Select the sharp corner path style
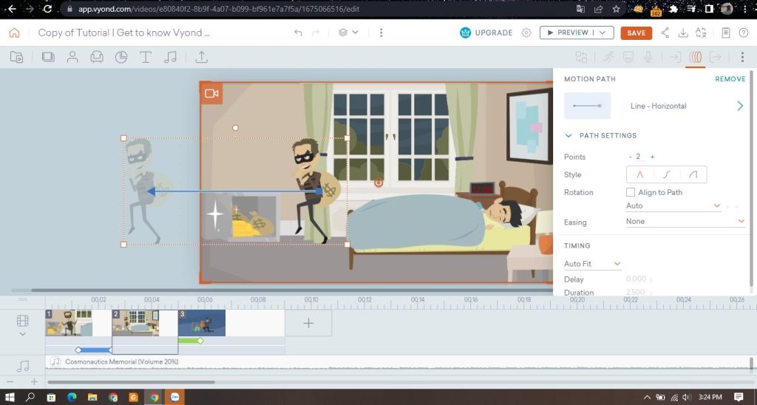The height and width of the screenshot is (405, 757). pyautogui.click(x=639, y=174)
